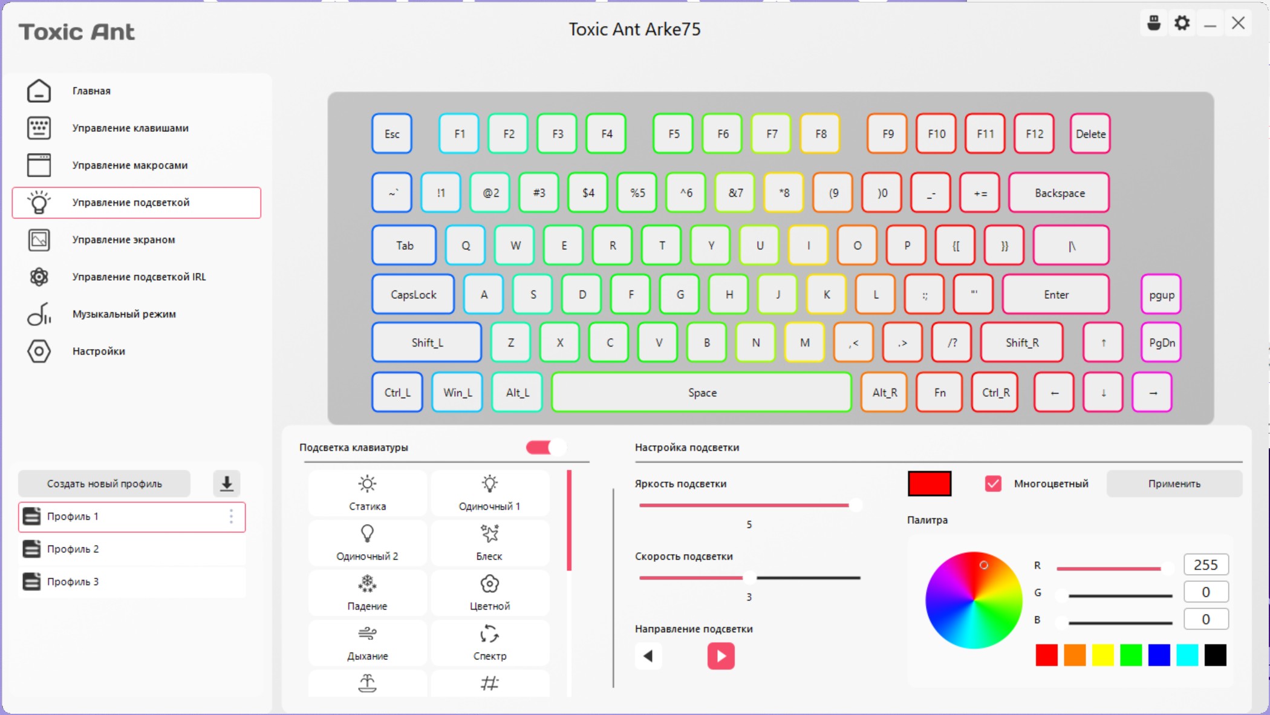Click the lighting effects list scrollbar
The width and height of the screenshot is (1270, 715).
click(x=569, y=520)
